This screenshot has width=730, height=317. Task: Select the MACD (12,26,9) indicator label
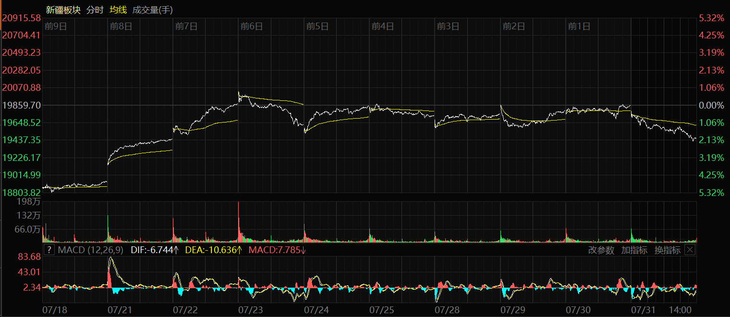pyautogui.click(x=90, y=250)
